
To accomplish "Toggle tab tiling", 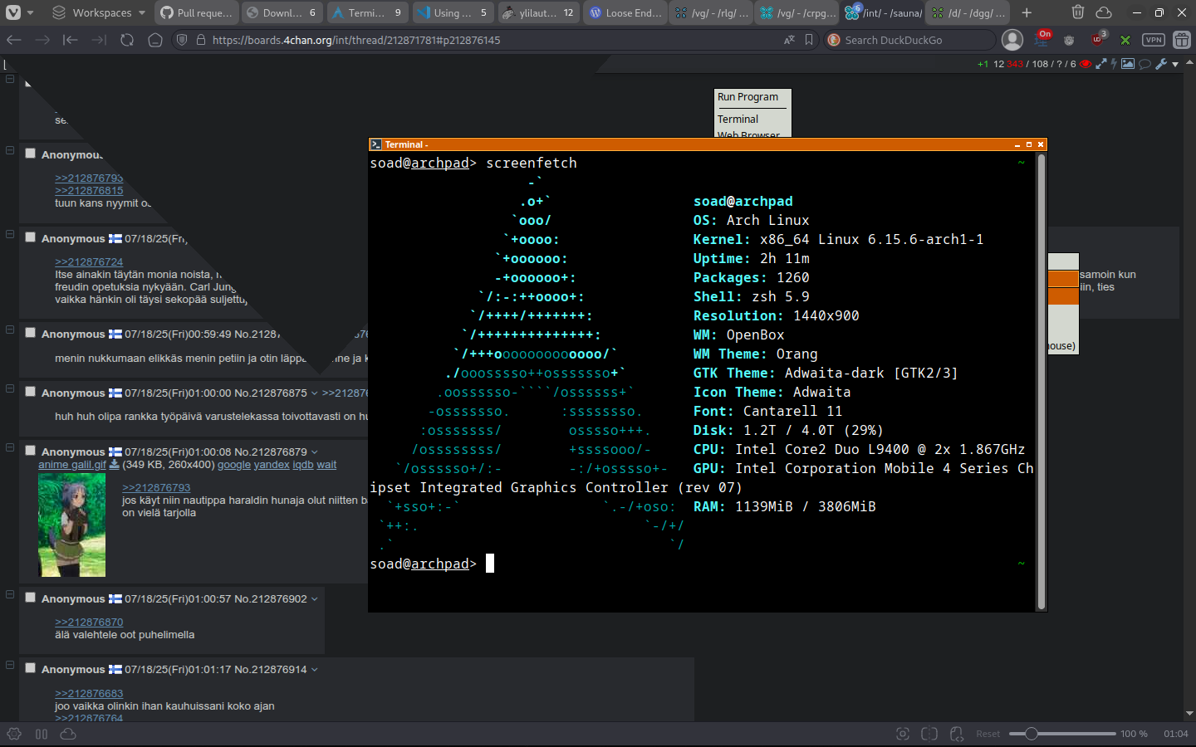I will point(929,734).
